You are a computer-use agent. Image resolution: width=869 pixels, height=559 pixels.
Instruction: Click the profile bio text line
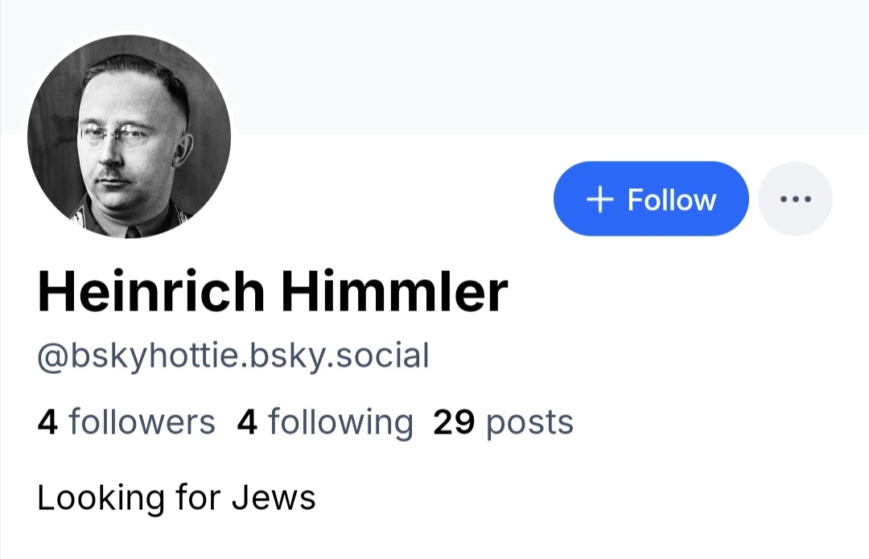pos(176,498)
